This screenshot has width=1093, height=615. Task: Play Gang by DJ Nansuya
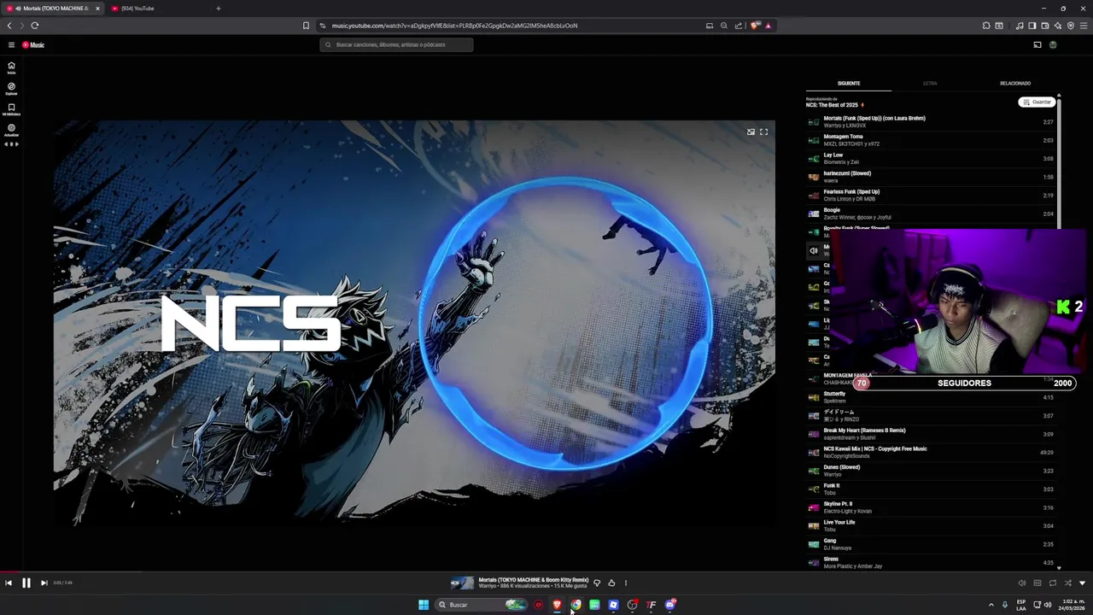[x=931, y=544]
